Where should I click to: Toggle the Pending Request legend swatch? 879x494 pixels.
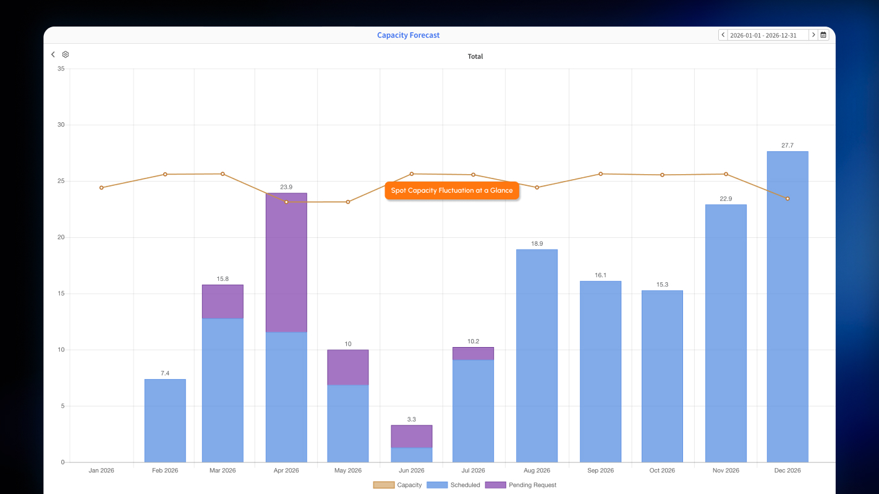[495, 485]
